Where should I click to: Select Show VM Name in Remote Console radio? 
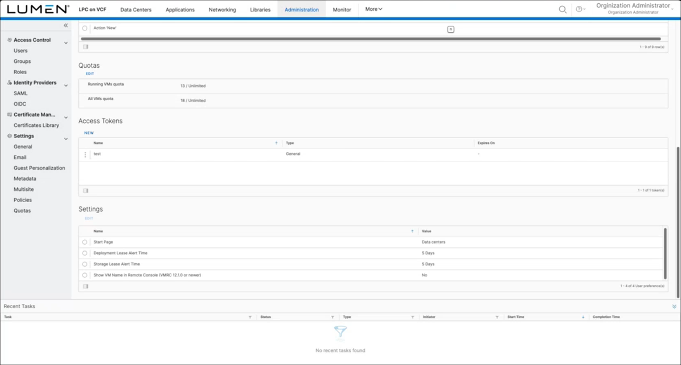[x=85, y=275]
